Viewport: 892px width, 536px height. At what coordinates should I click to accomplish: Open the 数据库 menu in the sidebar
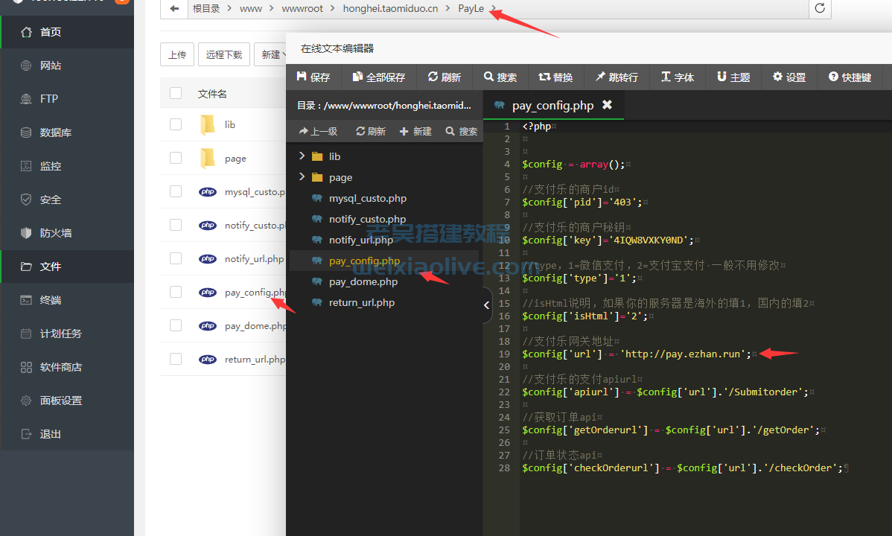point(56,133)
